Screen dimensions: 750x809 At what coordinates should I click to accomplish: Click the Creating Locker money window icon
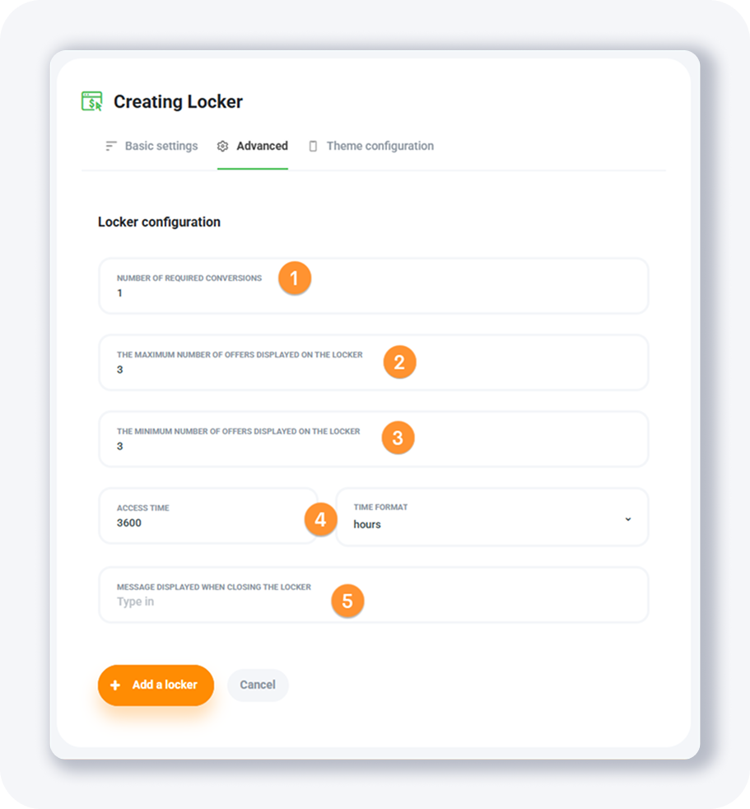pos(92,101)
